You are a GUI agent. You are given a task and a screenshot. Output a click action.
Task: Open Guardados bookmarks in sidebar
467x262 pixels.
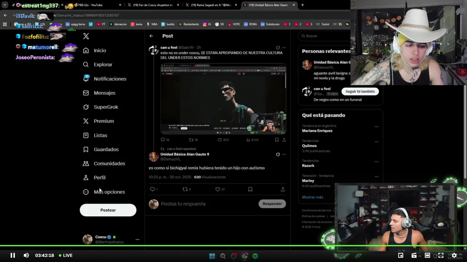(x=101, y=149)
